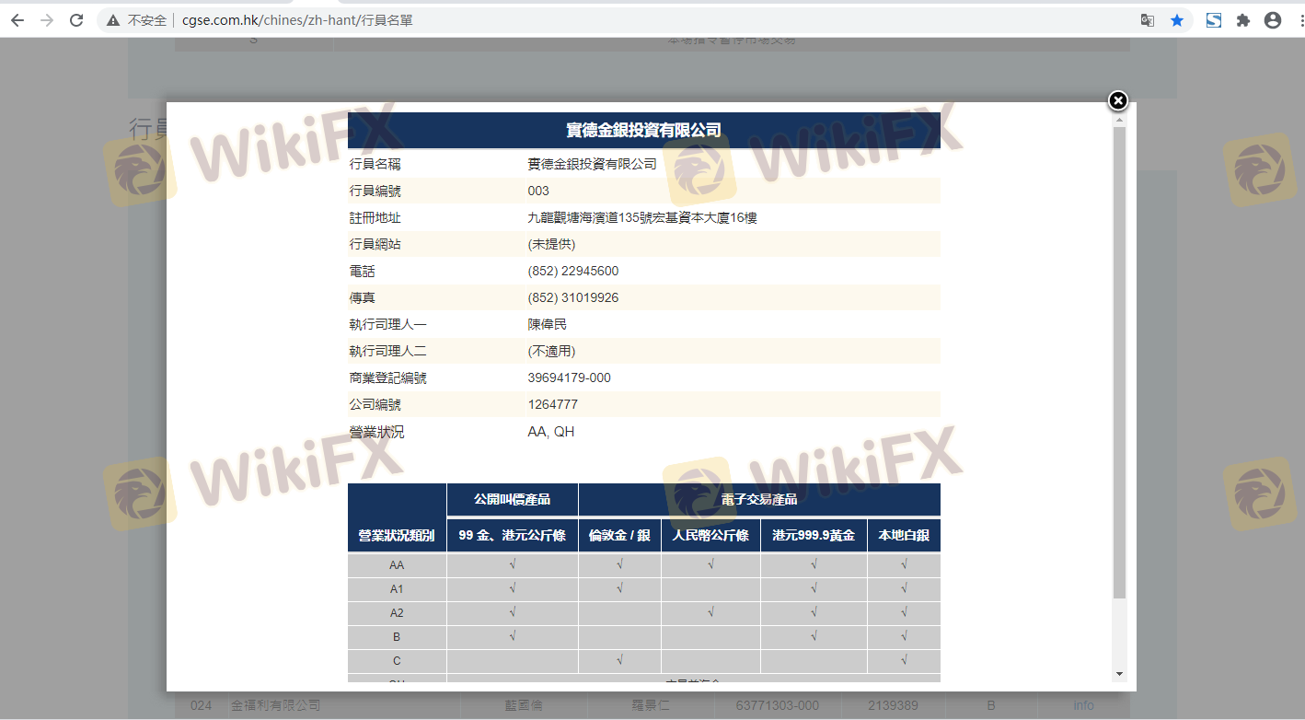Click the popup scrollbar up arrow
This screenshot has width=1305, height=720.
pos(1120,120)
